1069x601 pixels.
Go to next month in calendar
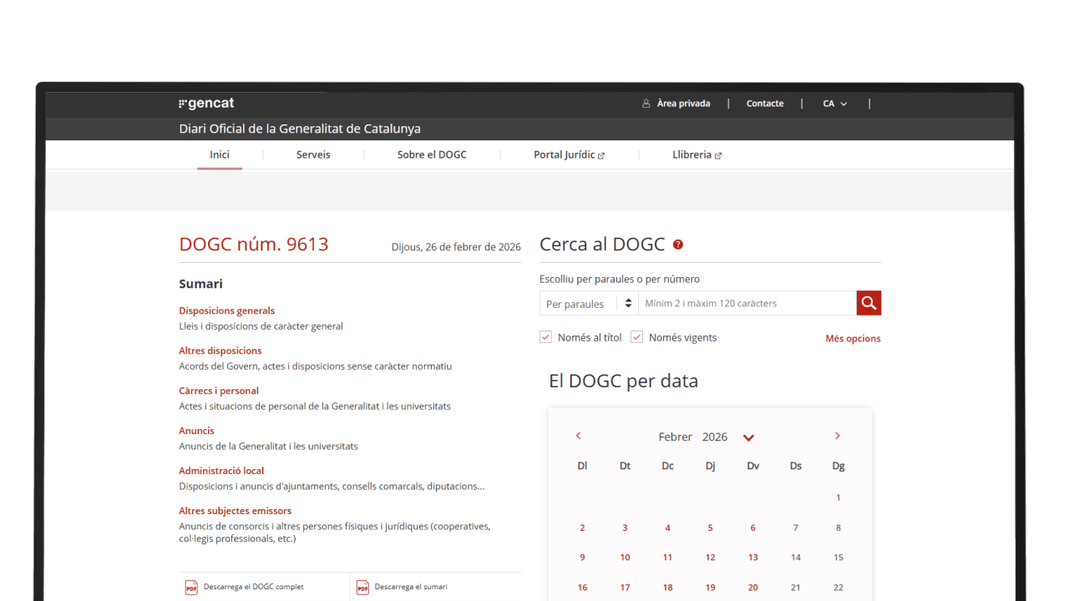[x=837, y=436]
